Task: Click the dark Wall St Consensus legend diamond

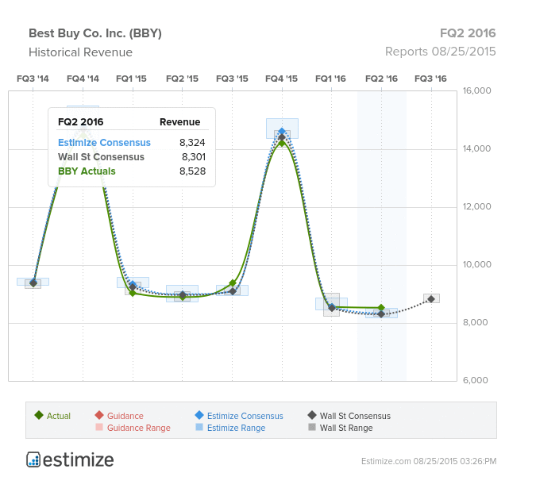Action: [x=312, y=415]
